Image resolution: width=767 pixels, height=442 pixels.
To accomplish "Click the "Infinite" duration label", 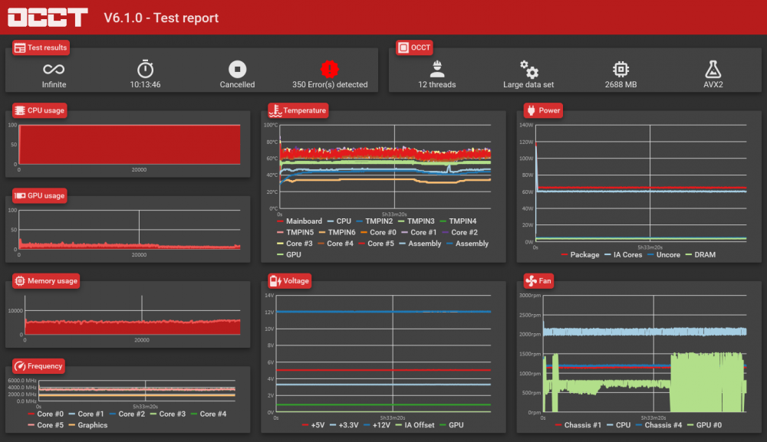I will pos(54,84).
